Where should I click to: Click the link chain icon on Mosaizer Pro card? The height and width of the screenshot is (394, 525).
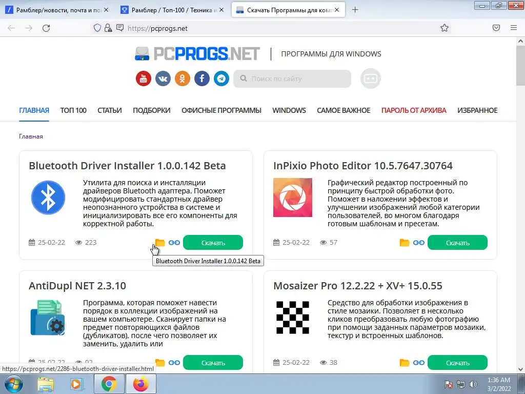pos(418,363)
